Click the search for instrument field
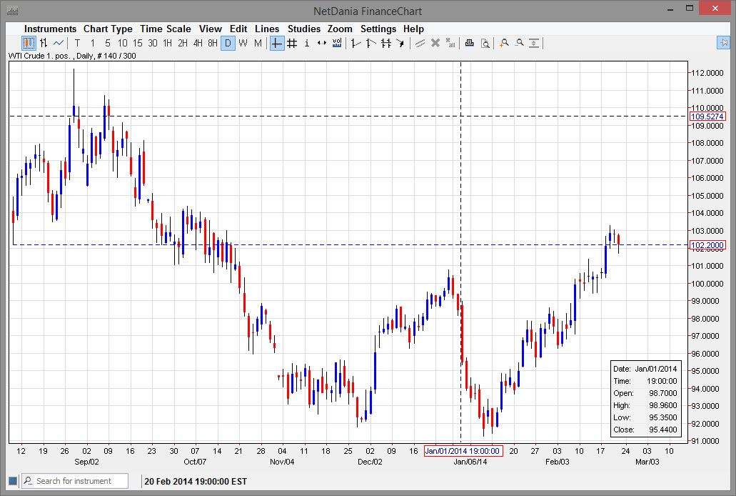This screenshot has height=496, width=736. point(74,480)
